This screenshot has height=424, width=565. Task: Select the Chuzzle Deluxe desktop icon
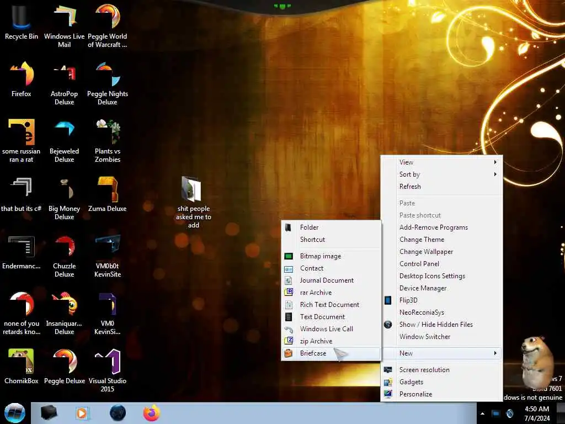coord(64,255)
